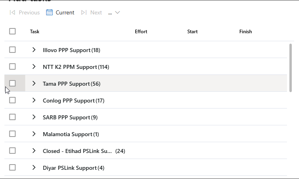Click the Previous period arrow icon
Screen dimensions: 299x179
[x=12, y=12]
